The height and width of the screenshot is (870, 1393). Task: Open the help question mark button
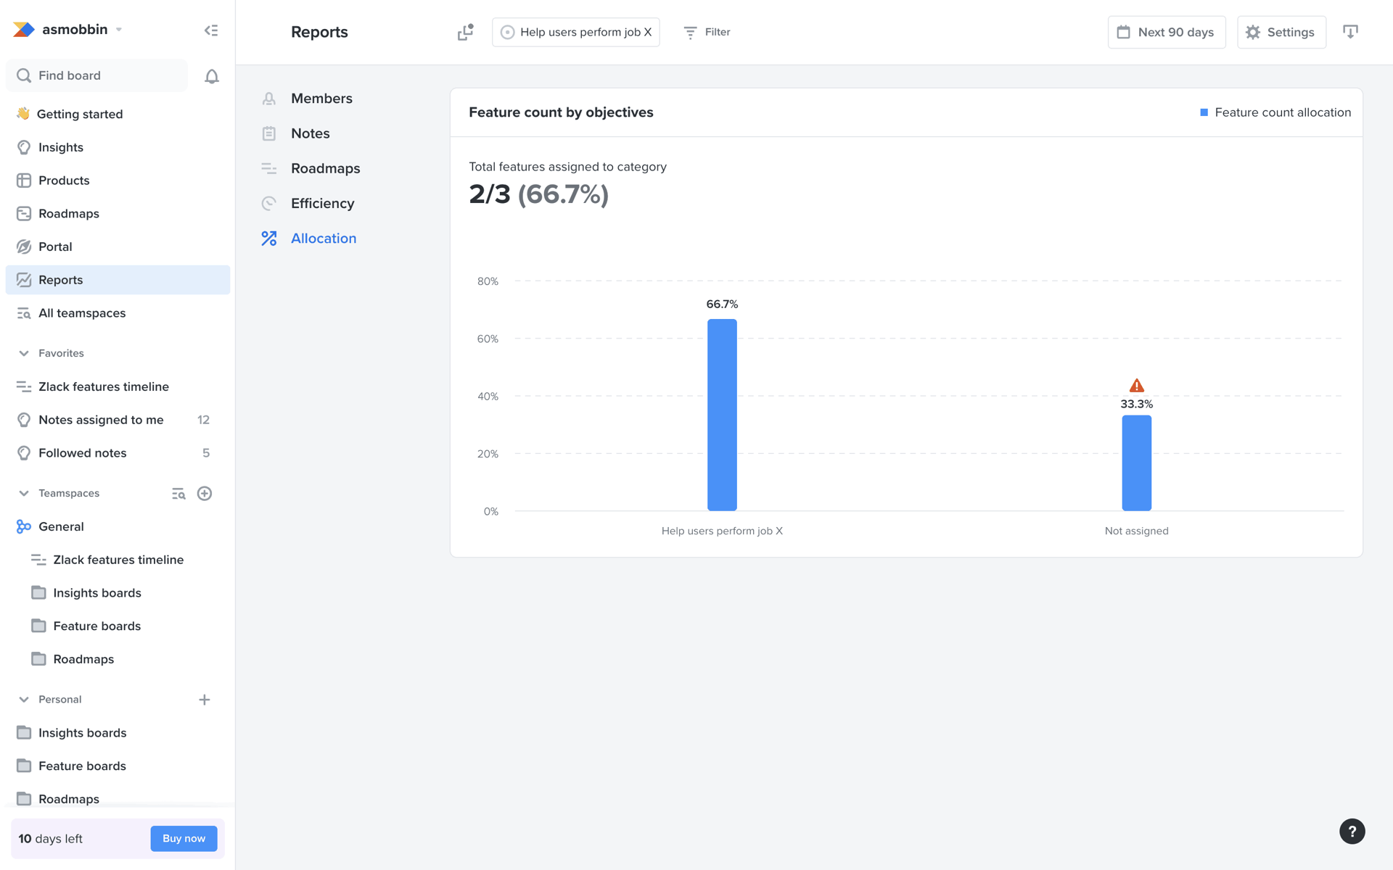click(1352, 832)
